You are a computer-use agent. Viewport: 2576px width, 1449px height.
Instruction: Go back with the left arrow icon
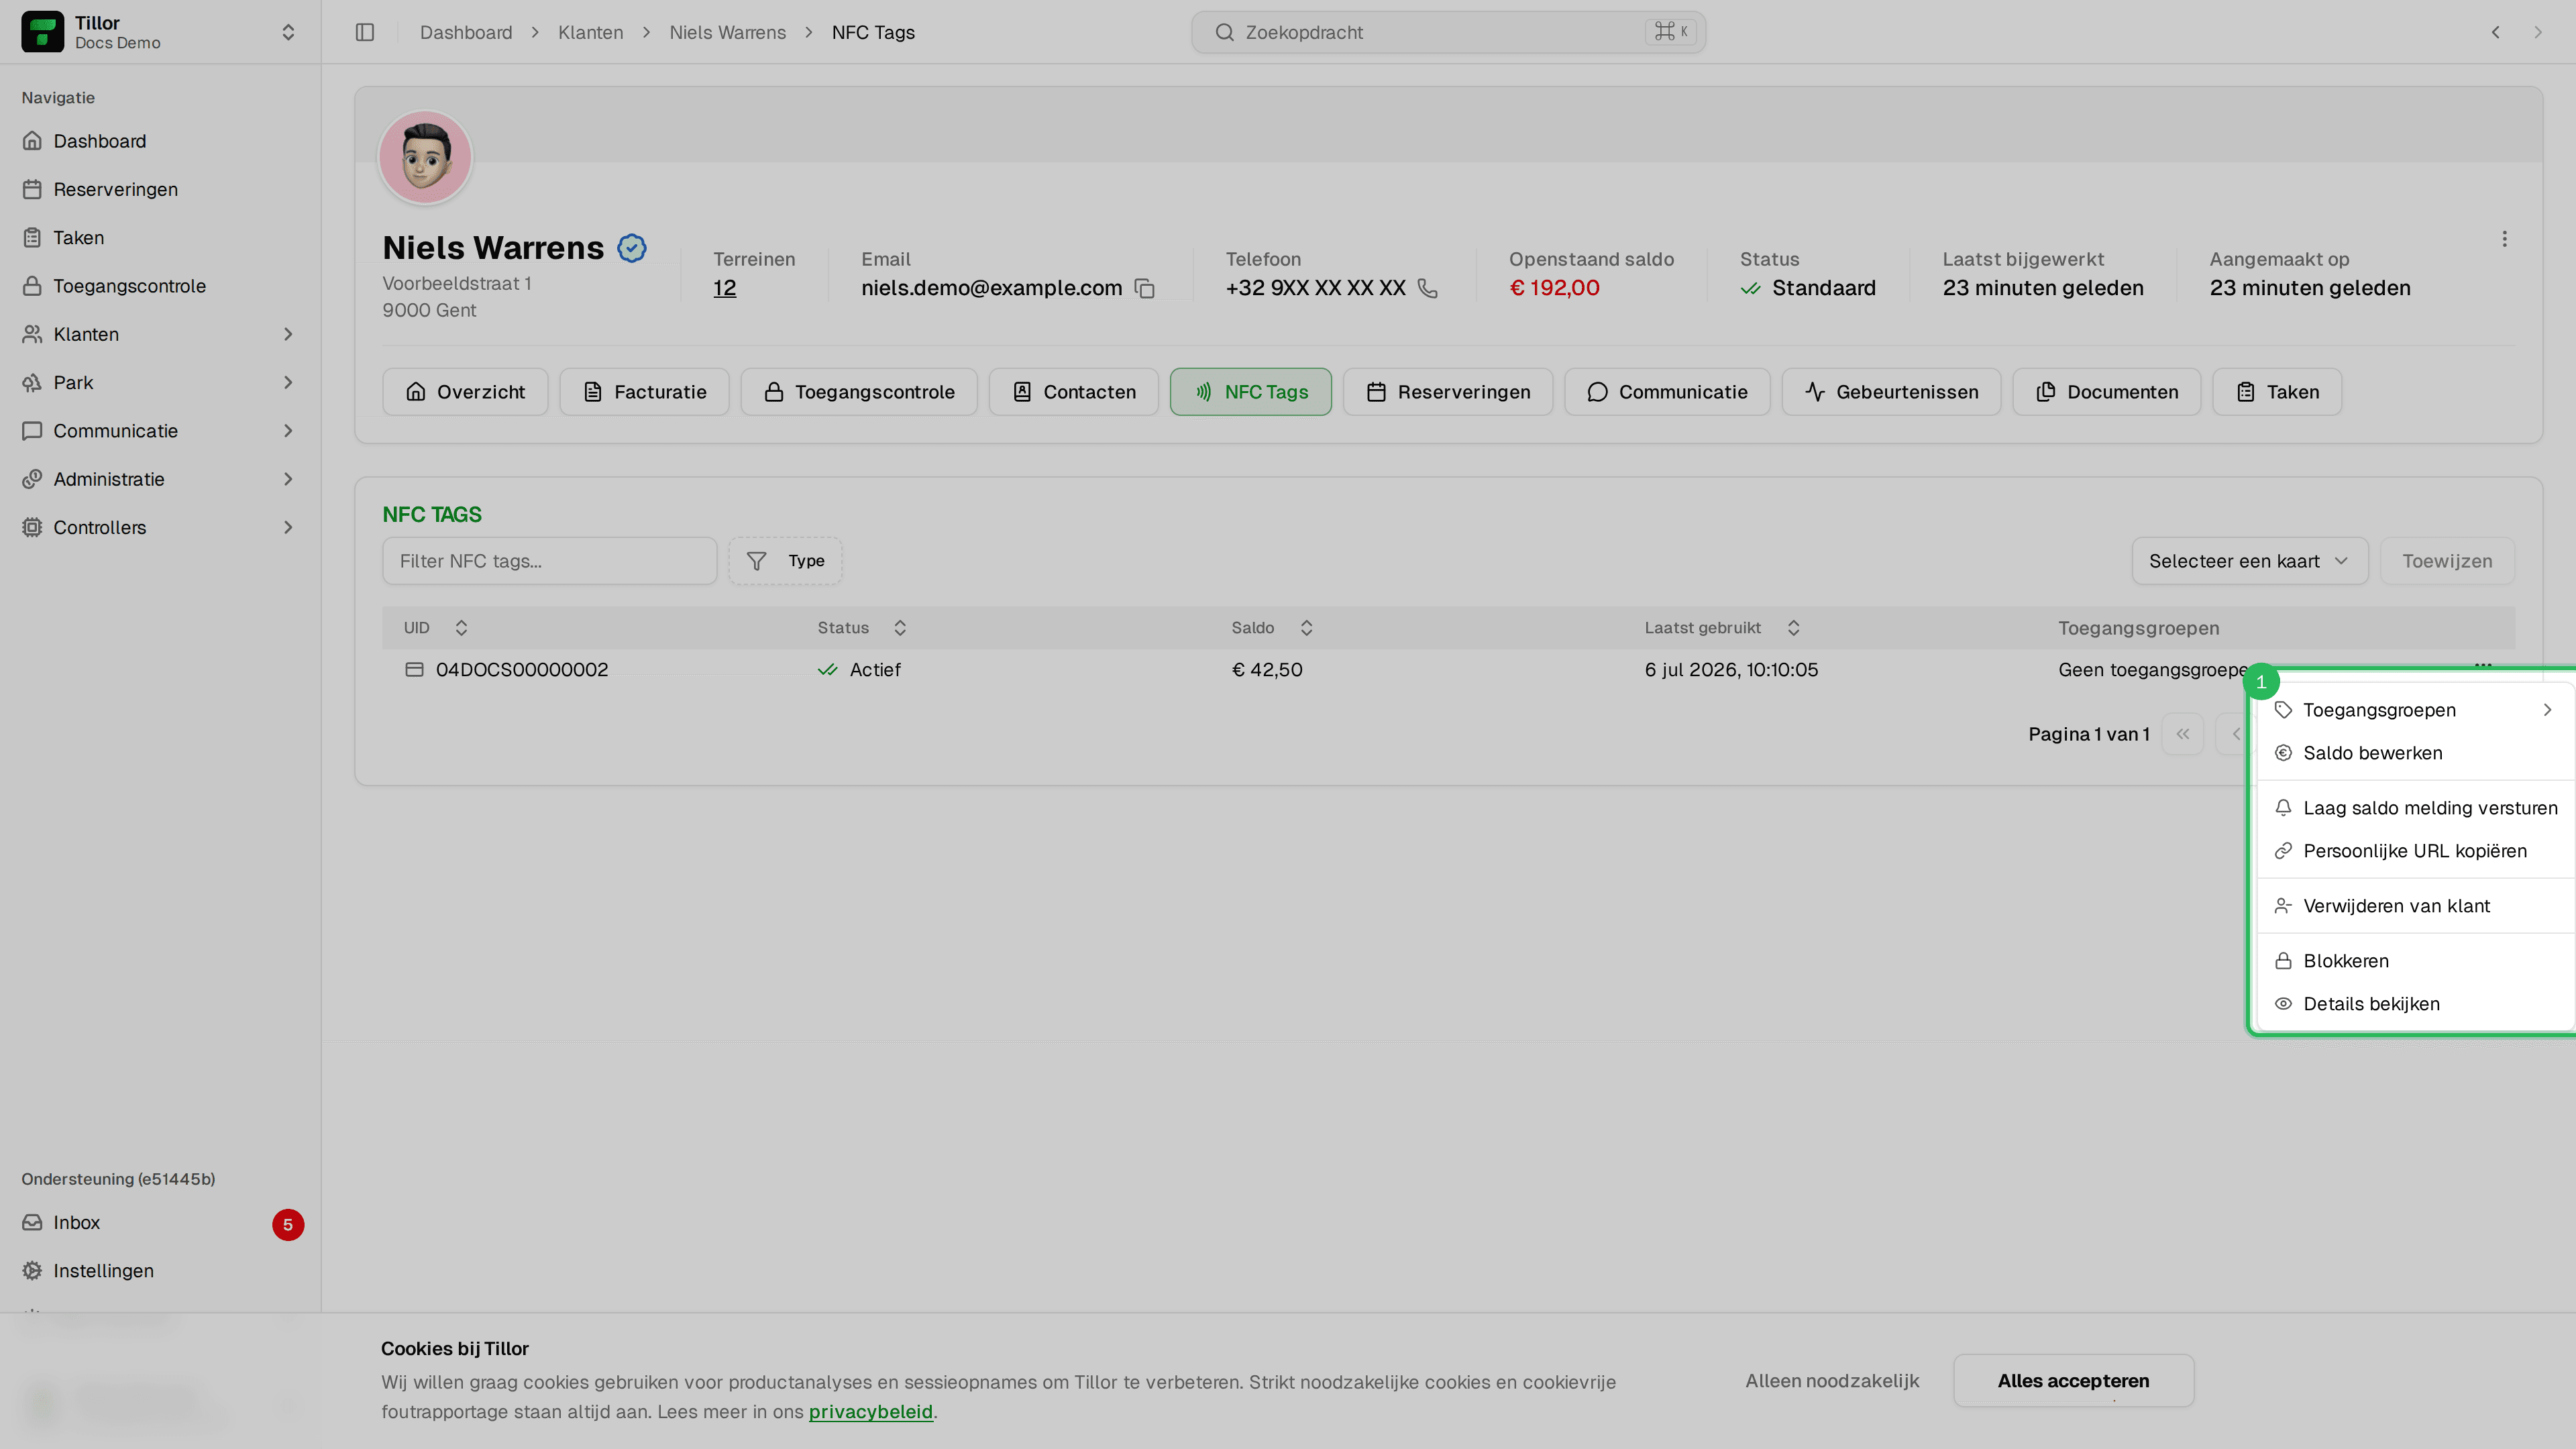tap(2496, 32)
